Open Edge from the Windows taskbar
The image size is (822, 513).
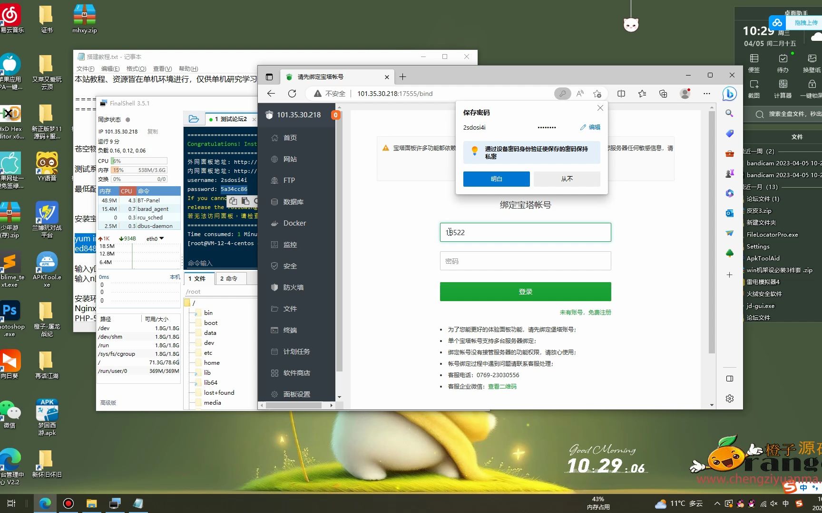click(45, 503)
